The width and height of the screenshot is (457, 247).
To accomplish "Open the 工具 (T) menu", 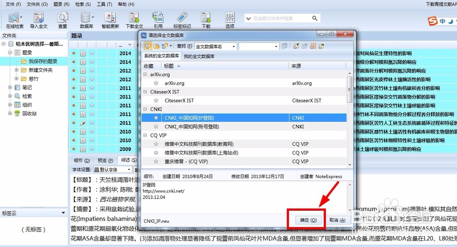I will [x=104, y=5].
